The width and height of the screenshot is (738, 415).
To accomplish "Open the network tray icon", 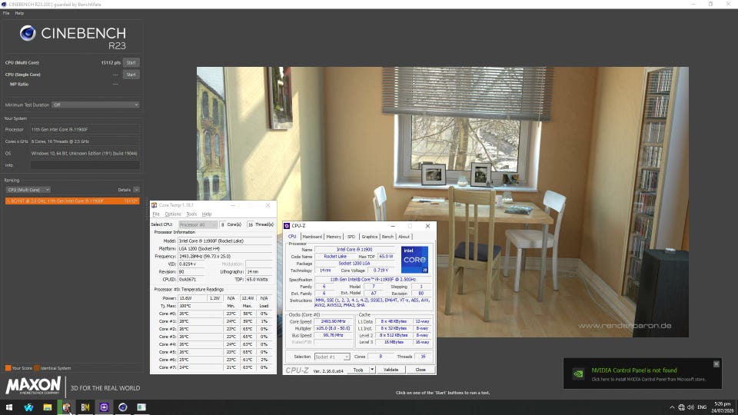I will (x=681, y=407).
